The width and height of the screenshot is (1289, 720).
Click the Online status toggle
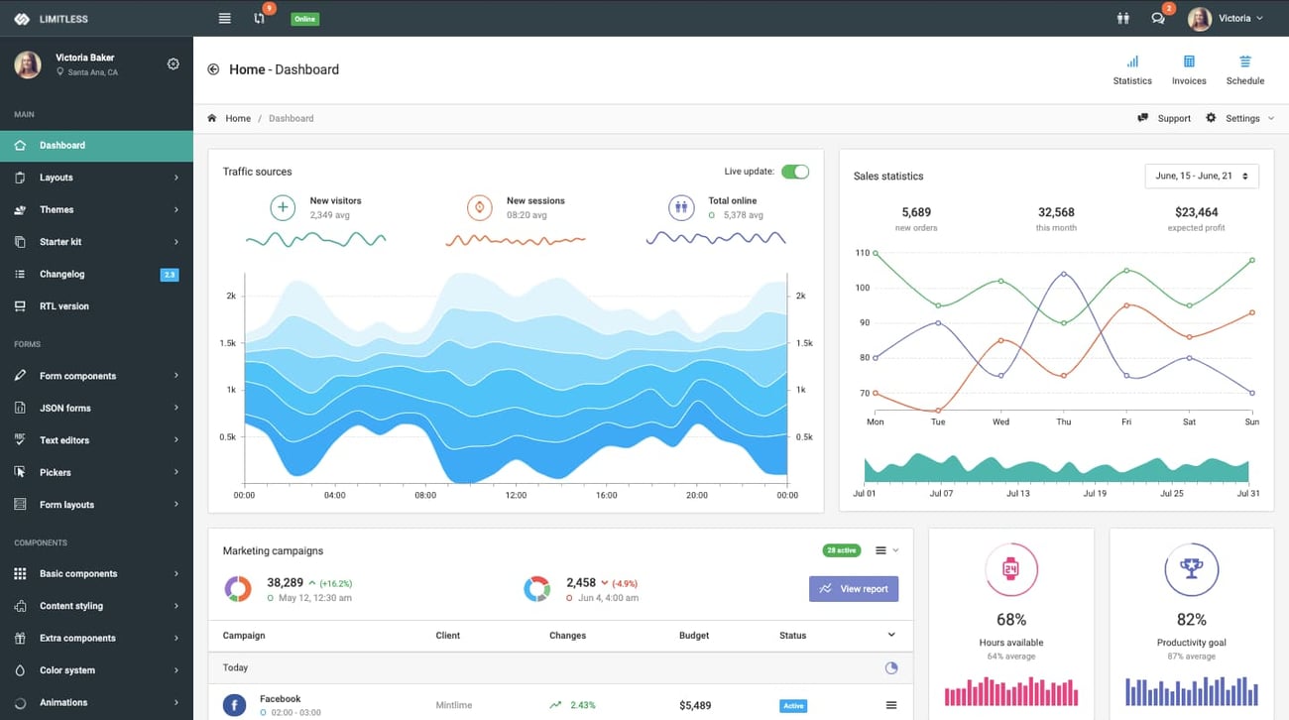[x=303, y=18]
